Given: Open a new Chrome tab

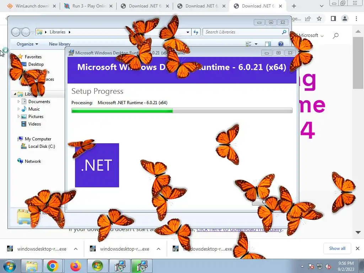Looking at the screenshot, I should [x=294, y=6].
